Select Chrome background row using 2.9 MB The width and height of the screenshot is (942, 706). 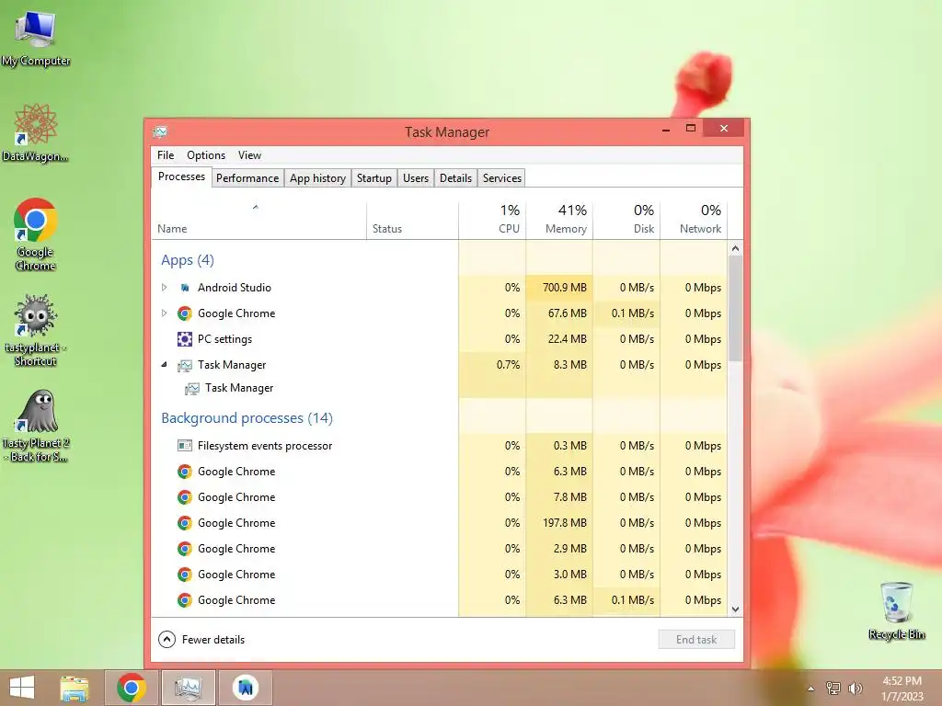click(440, 549)
